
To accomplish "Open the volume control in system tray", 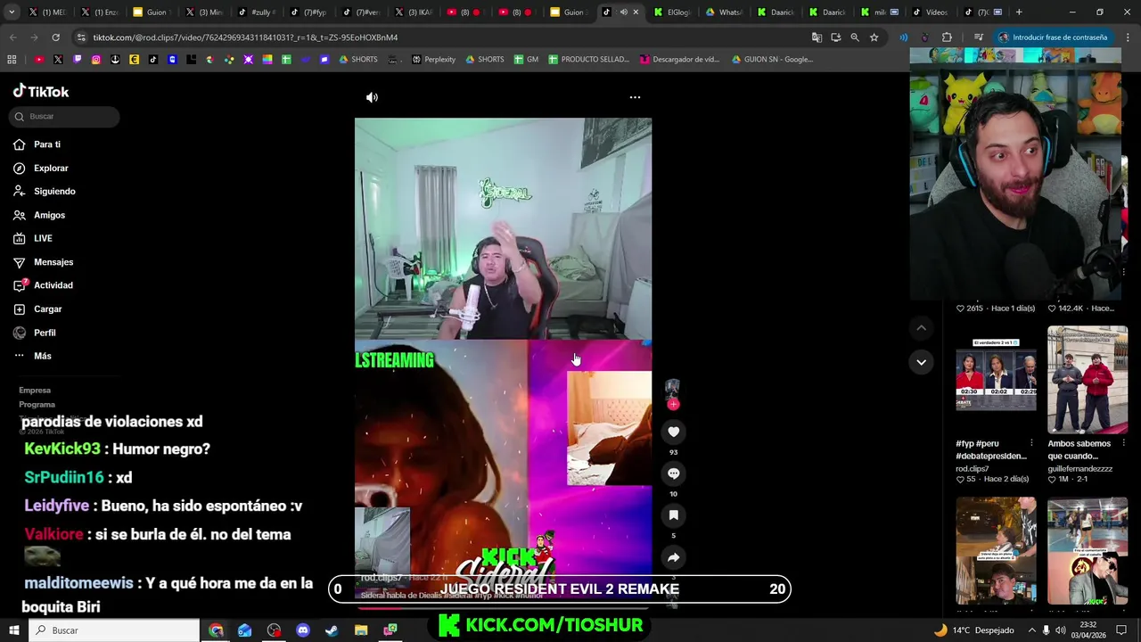I will point(1063,630).
